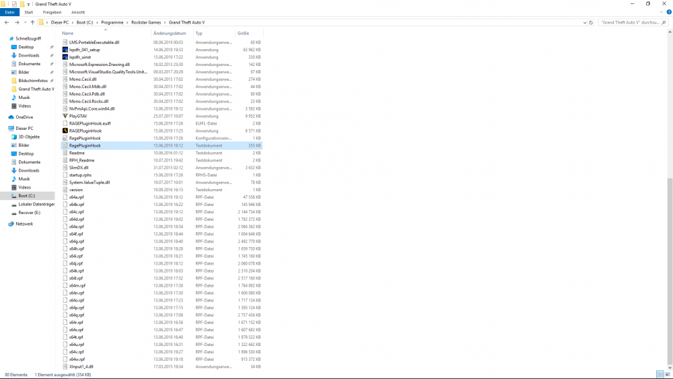Open the address bar history dropdown
This screenshot has height=379, width=673.
(x=585, y=22)
